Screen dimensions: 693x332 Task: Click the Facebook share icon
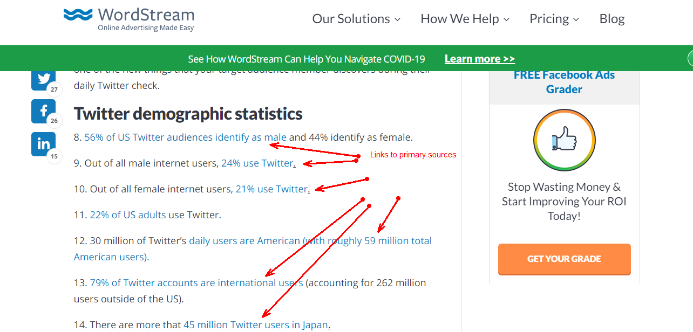pos(43,112)
